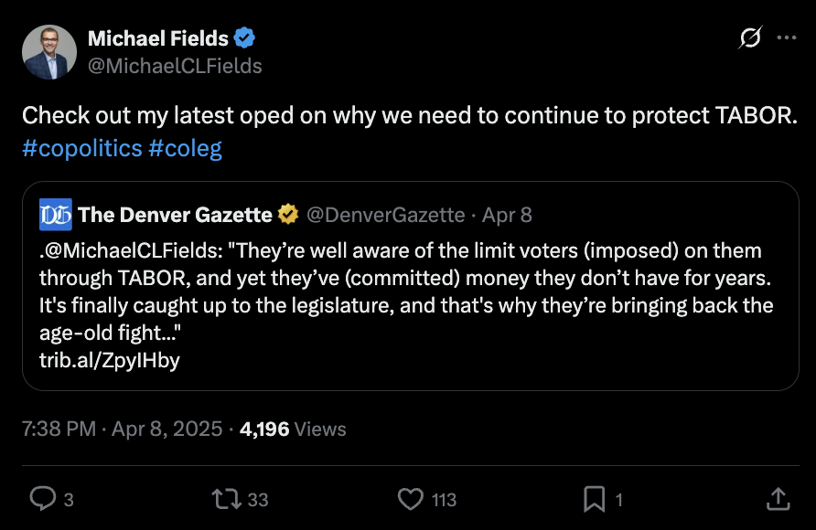Like the tweet with heart icon
The image size is (816, 530).
tap(412, 498)
